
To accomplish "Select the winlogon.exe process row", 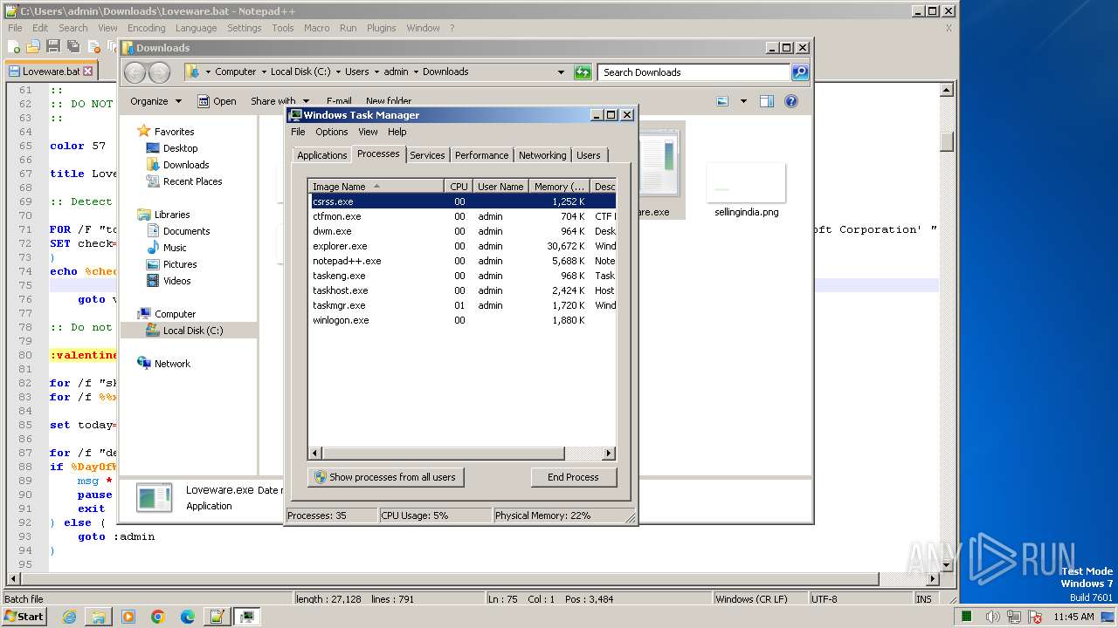I will [x=462, y=320].
